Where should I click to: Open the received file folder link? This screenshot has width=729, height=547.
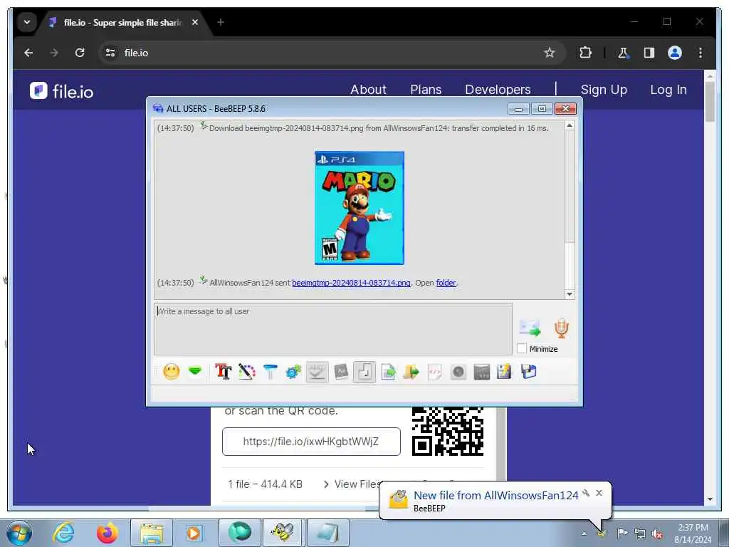pyautogui.click(x=446, y=283)
